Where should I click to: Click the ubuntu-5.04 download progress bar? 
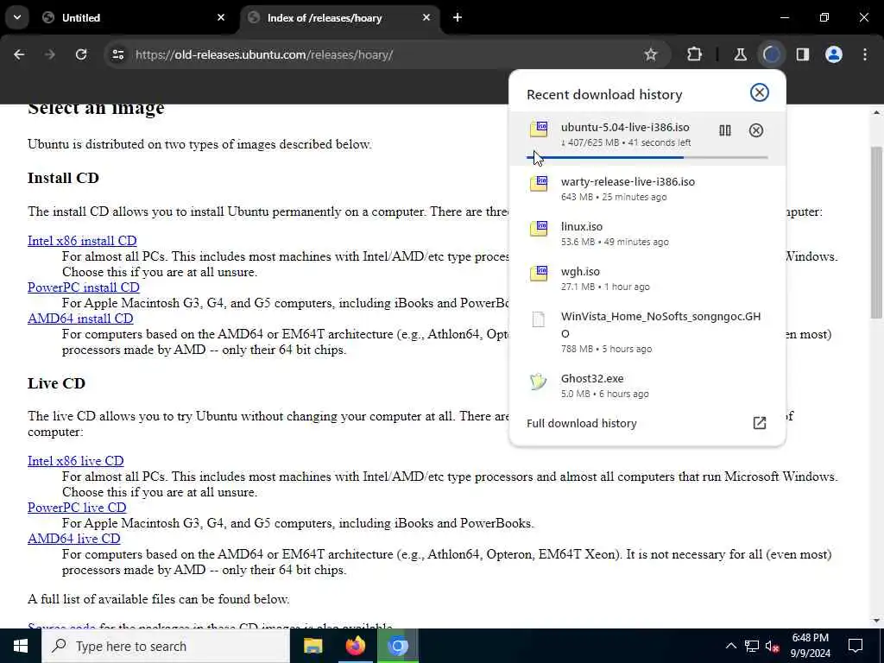click(x=647, y=158)
